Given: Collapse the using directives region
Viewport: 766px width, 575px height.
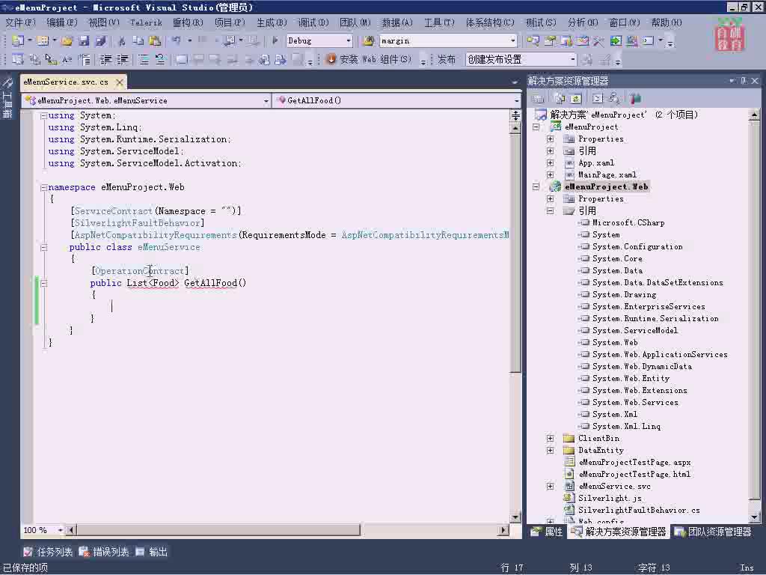Looking at the screenshot, I should coord(43,116).
